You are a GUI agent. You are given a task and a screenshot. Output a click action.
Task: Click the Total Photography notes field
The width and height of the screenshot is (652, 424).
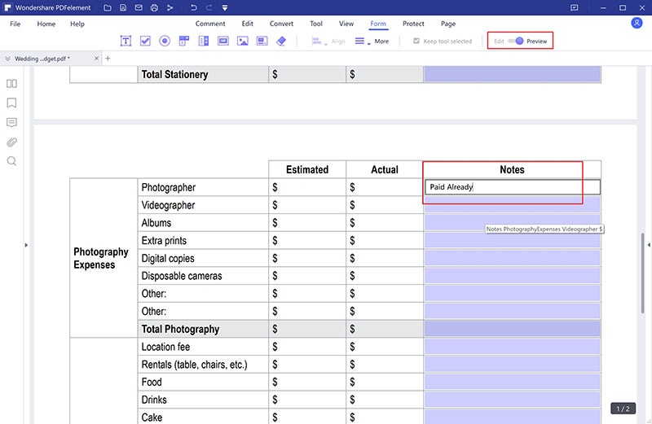tap(513, 329)
